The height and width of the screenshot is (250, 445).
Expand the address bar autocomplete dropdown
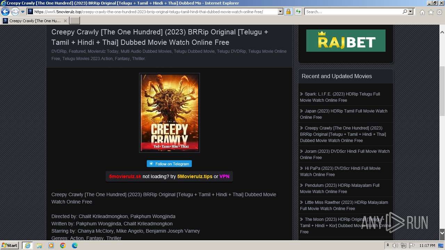point(281,12)
